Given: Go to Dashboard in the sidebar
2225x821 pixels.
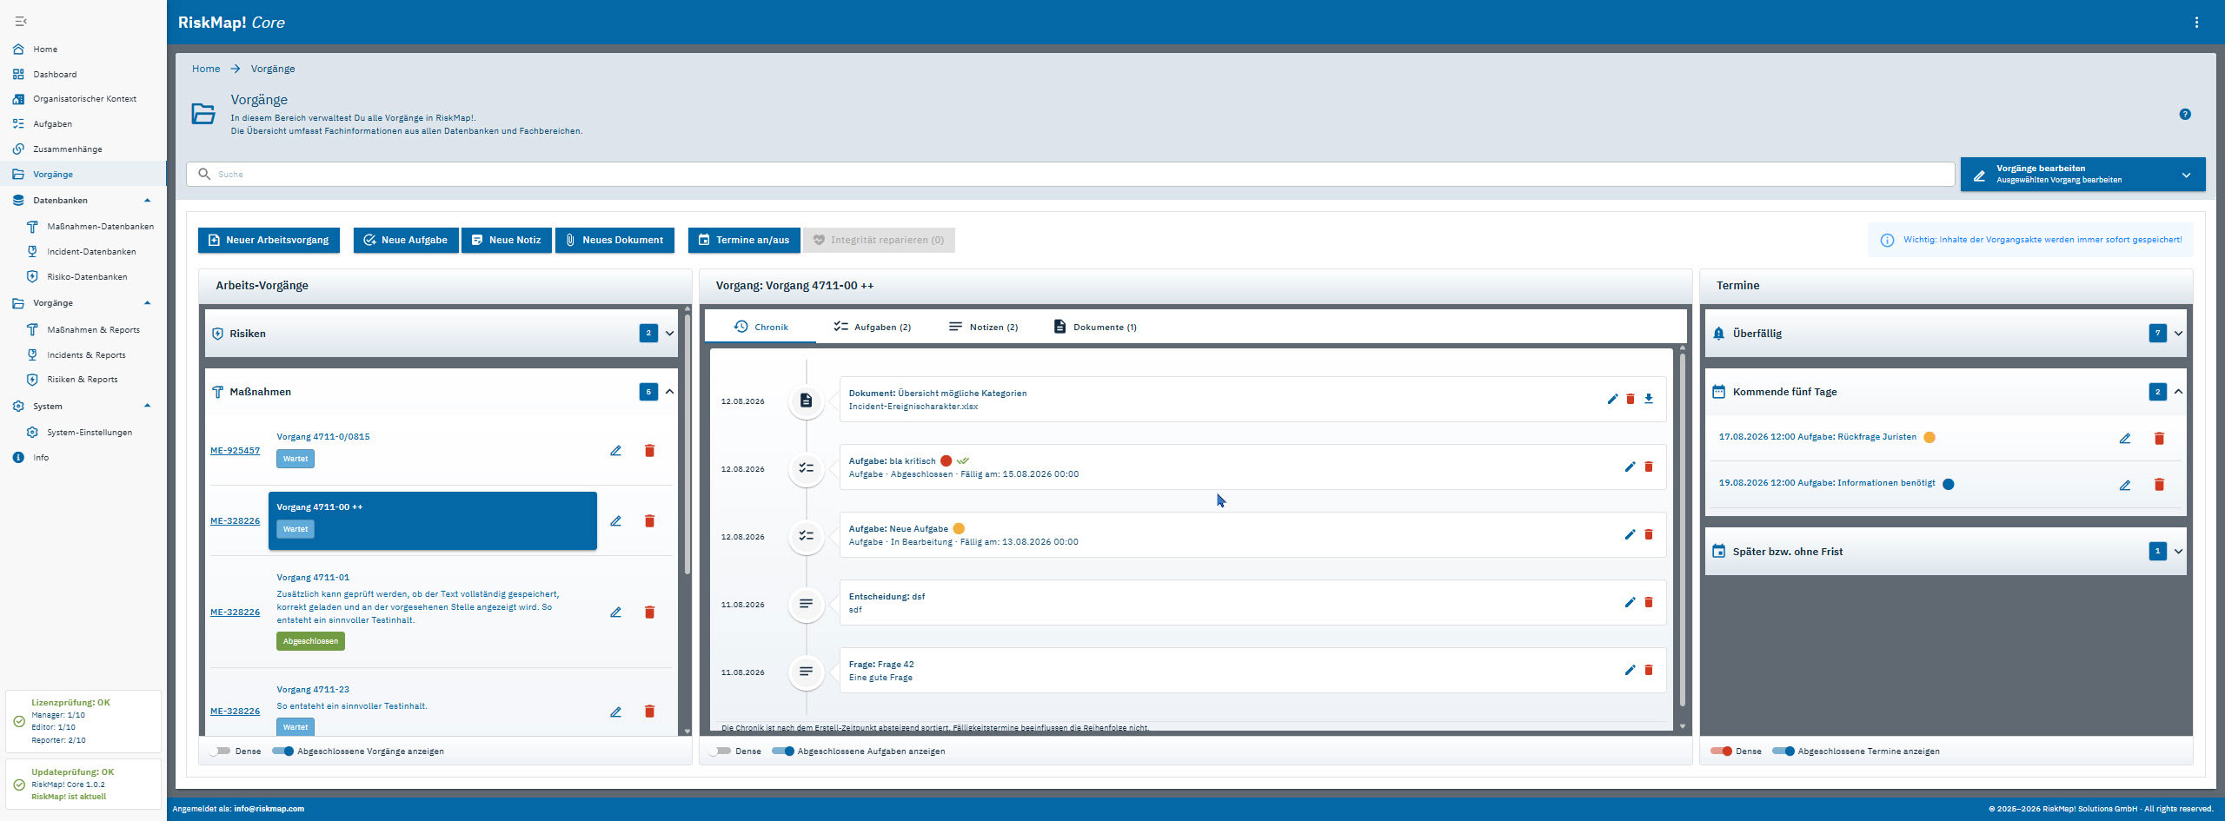Looking at the screenshot, I should tap(55, 75).
